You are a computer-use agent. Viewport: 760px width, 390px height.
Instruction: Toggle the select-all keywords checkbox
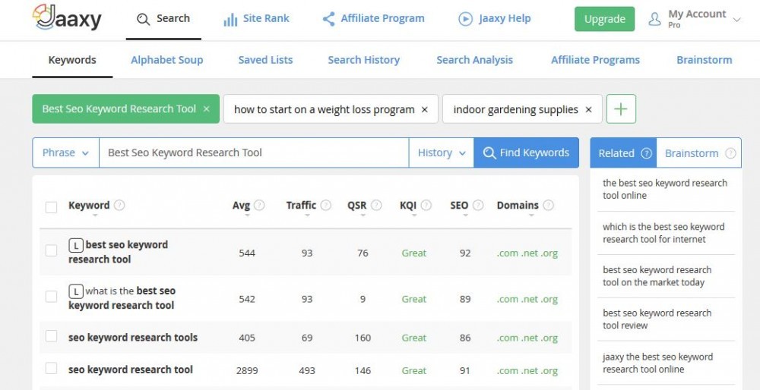[51, 207]
